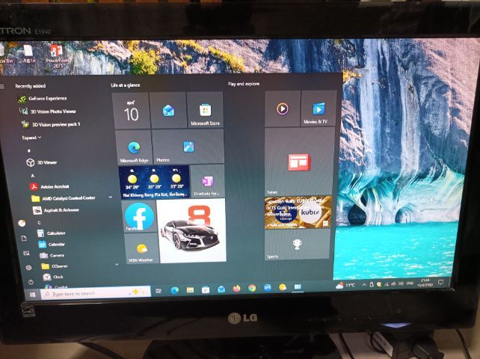Jump to apps under letter A
Image resolution: width=480 pixels, height=359 pixels.
(x=32, y=176)
